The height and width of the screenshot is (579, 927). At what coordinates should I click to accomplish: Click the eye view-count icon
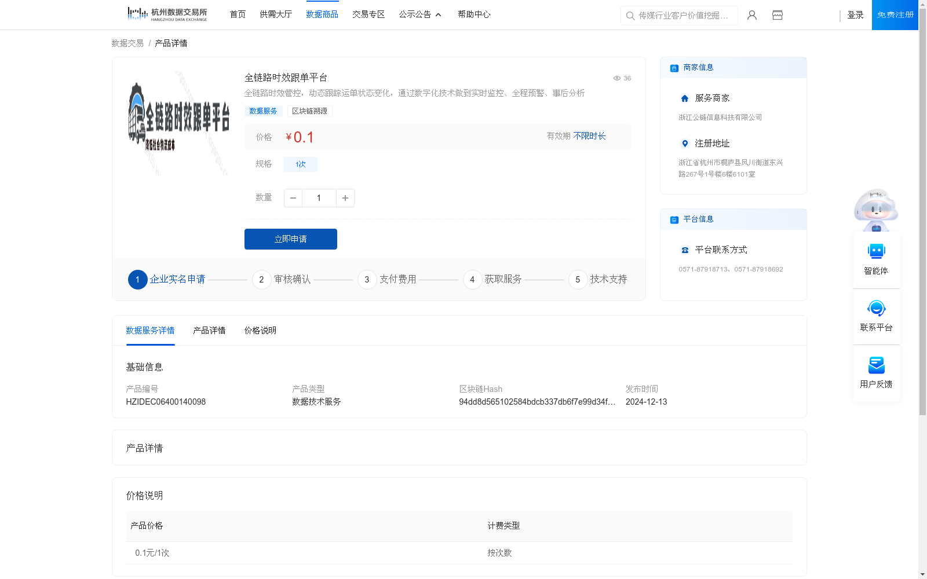pos(617,78)
